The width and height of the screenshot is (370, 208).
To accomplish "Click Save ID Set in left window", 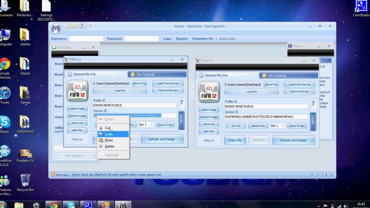I will [x=166, y=125].
